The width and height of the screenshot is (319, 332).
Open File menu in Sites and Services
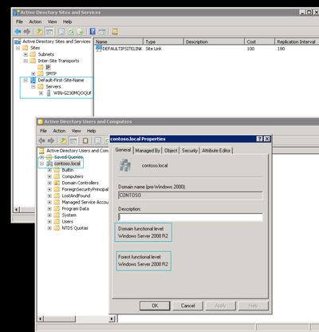pos(19,22)
